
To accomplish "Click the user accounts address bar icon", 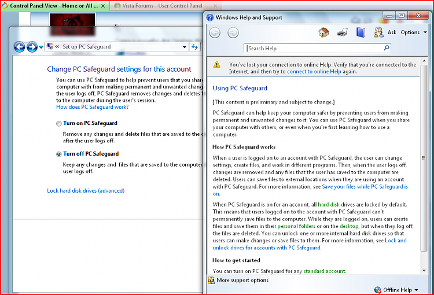I will tap(50, 46).
